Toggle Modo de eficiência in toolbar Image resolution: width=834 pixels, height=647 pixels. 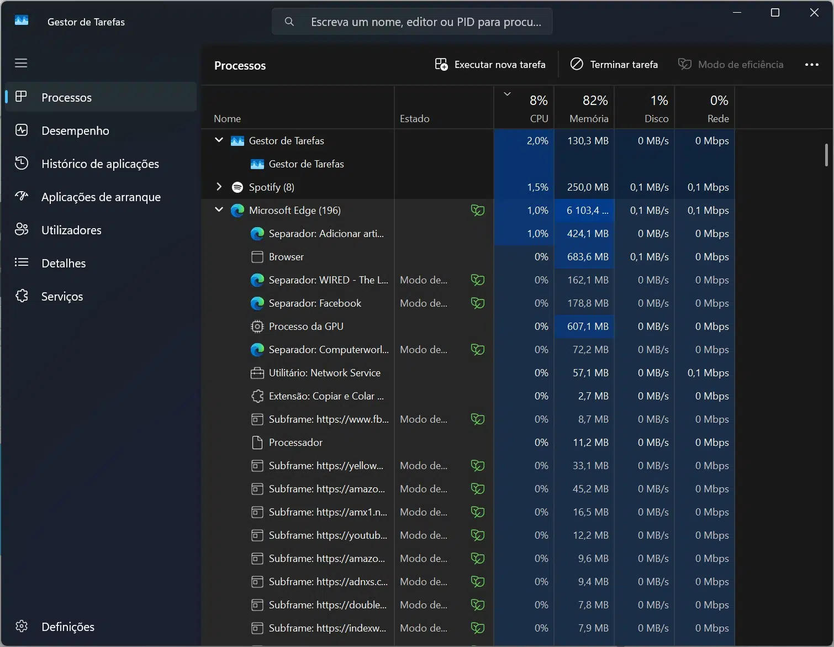pos(730,65)
